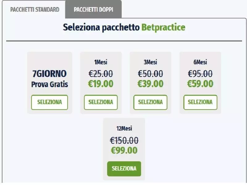Click SELEZIONA on the 12Mesi plan
The width and height of the screenshot is (247, 185).
click(x=124, y=168)
